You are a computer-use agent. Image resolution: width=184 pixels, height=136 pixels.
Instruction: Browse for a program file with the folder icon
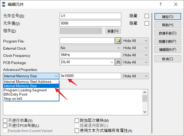click(x=118, y=41)
